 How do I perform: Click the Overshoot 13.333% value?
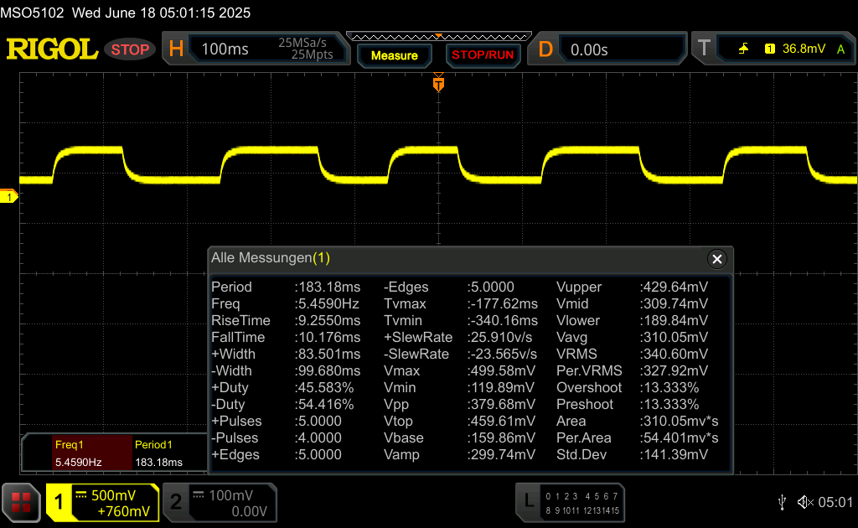click(669, 388)
